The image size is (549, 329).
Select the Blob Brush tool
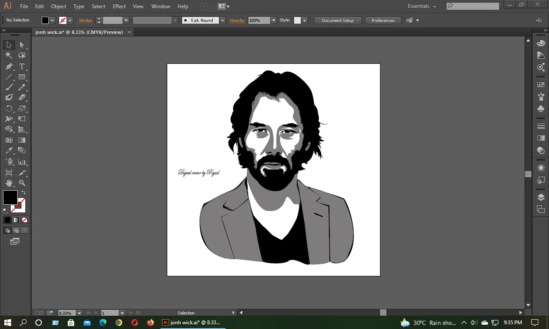point(9,98)
